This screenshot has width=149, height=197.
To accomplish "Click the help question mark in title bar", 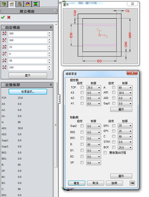I will click(55, 11).
